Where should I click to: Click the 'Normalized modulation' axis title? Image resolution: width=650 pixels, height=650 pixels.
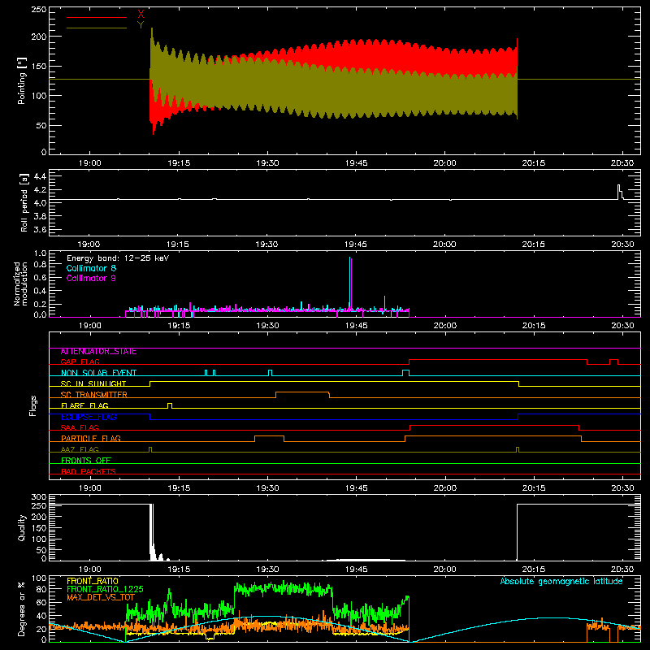coord(19,284)
